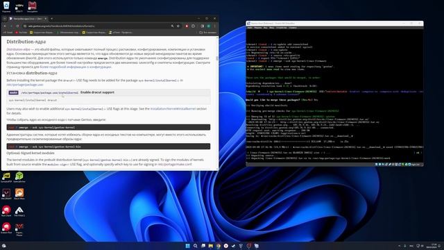
Task: Open 'Вид' menu in VirtualBox window
Action: pyautogui.click(x=265, y=28)
